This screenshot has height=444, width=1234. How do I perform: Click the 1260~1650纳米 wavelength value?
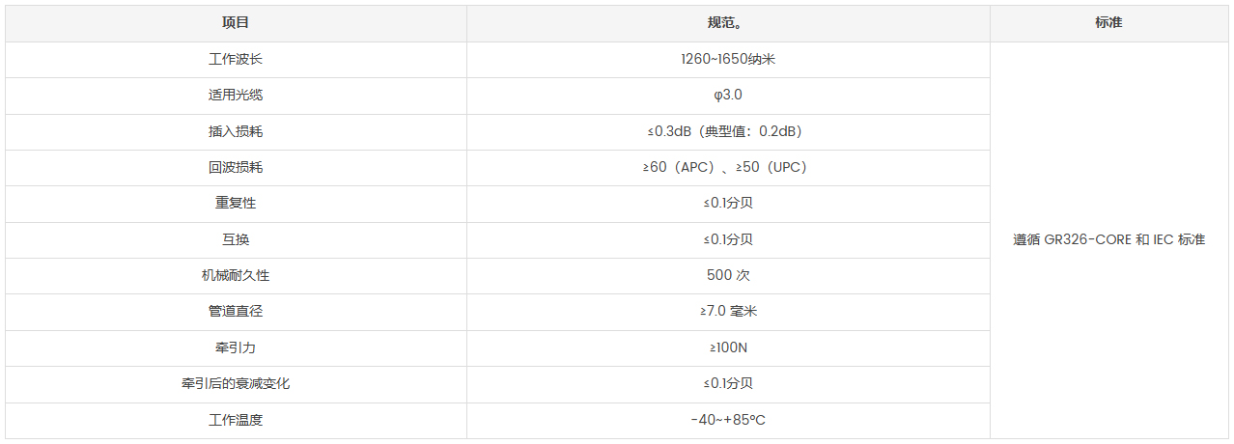click(728, 59)
